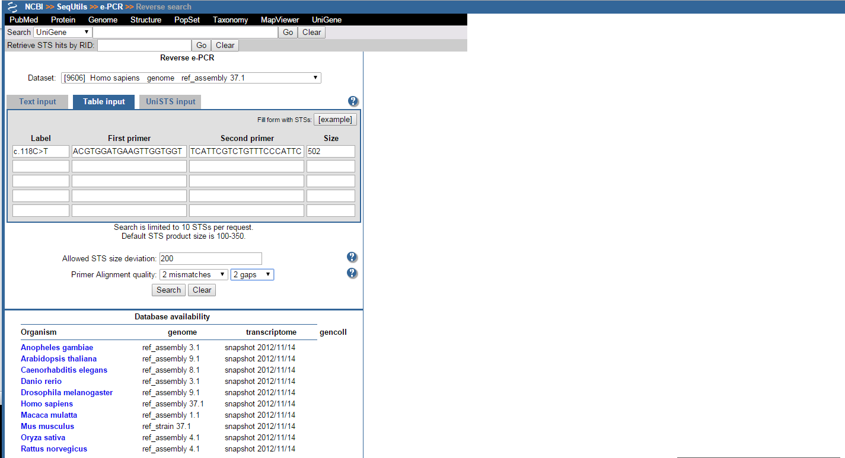
Task: Expand the Dataset dropdown for Homo sapiens
Action: pos(191,78)
